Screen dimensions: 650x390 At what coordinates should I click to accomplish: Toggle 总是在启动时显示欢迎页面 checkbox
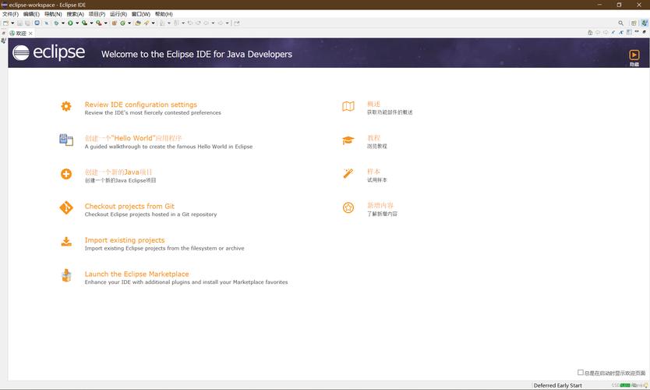[581, 372]
